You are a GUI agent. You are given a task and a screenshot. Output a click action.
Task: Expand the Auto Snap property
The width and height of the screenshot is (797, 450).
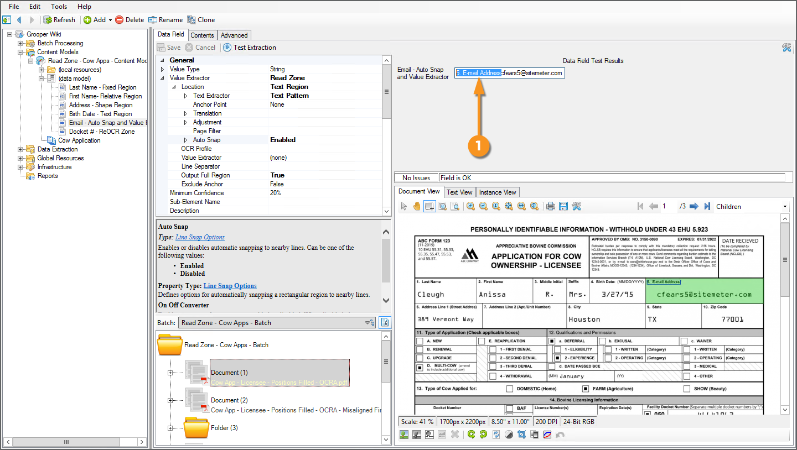pyautogui.click(x=186, y=140)
